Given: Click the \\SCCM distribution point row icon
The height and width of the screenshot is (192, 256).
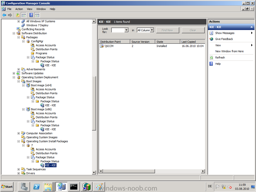Looking at the screenshot, I should (x=102, y=46).
